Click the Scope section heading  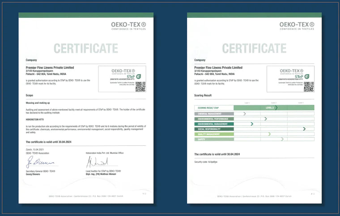point(30,95)
